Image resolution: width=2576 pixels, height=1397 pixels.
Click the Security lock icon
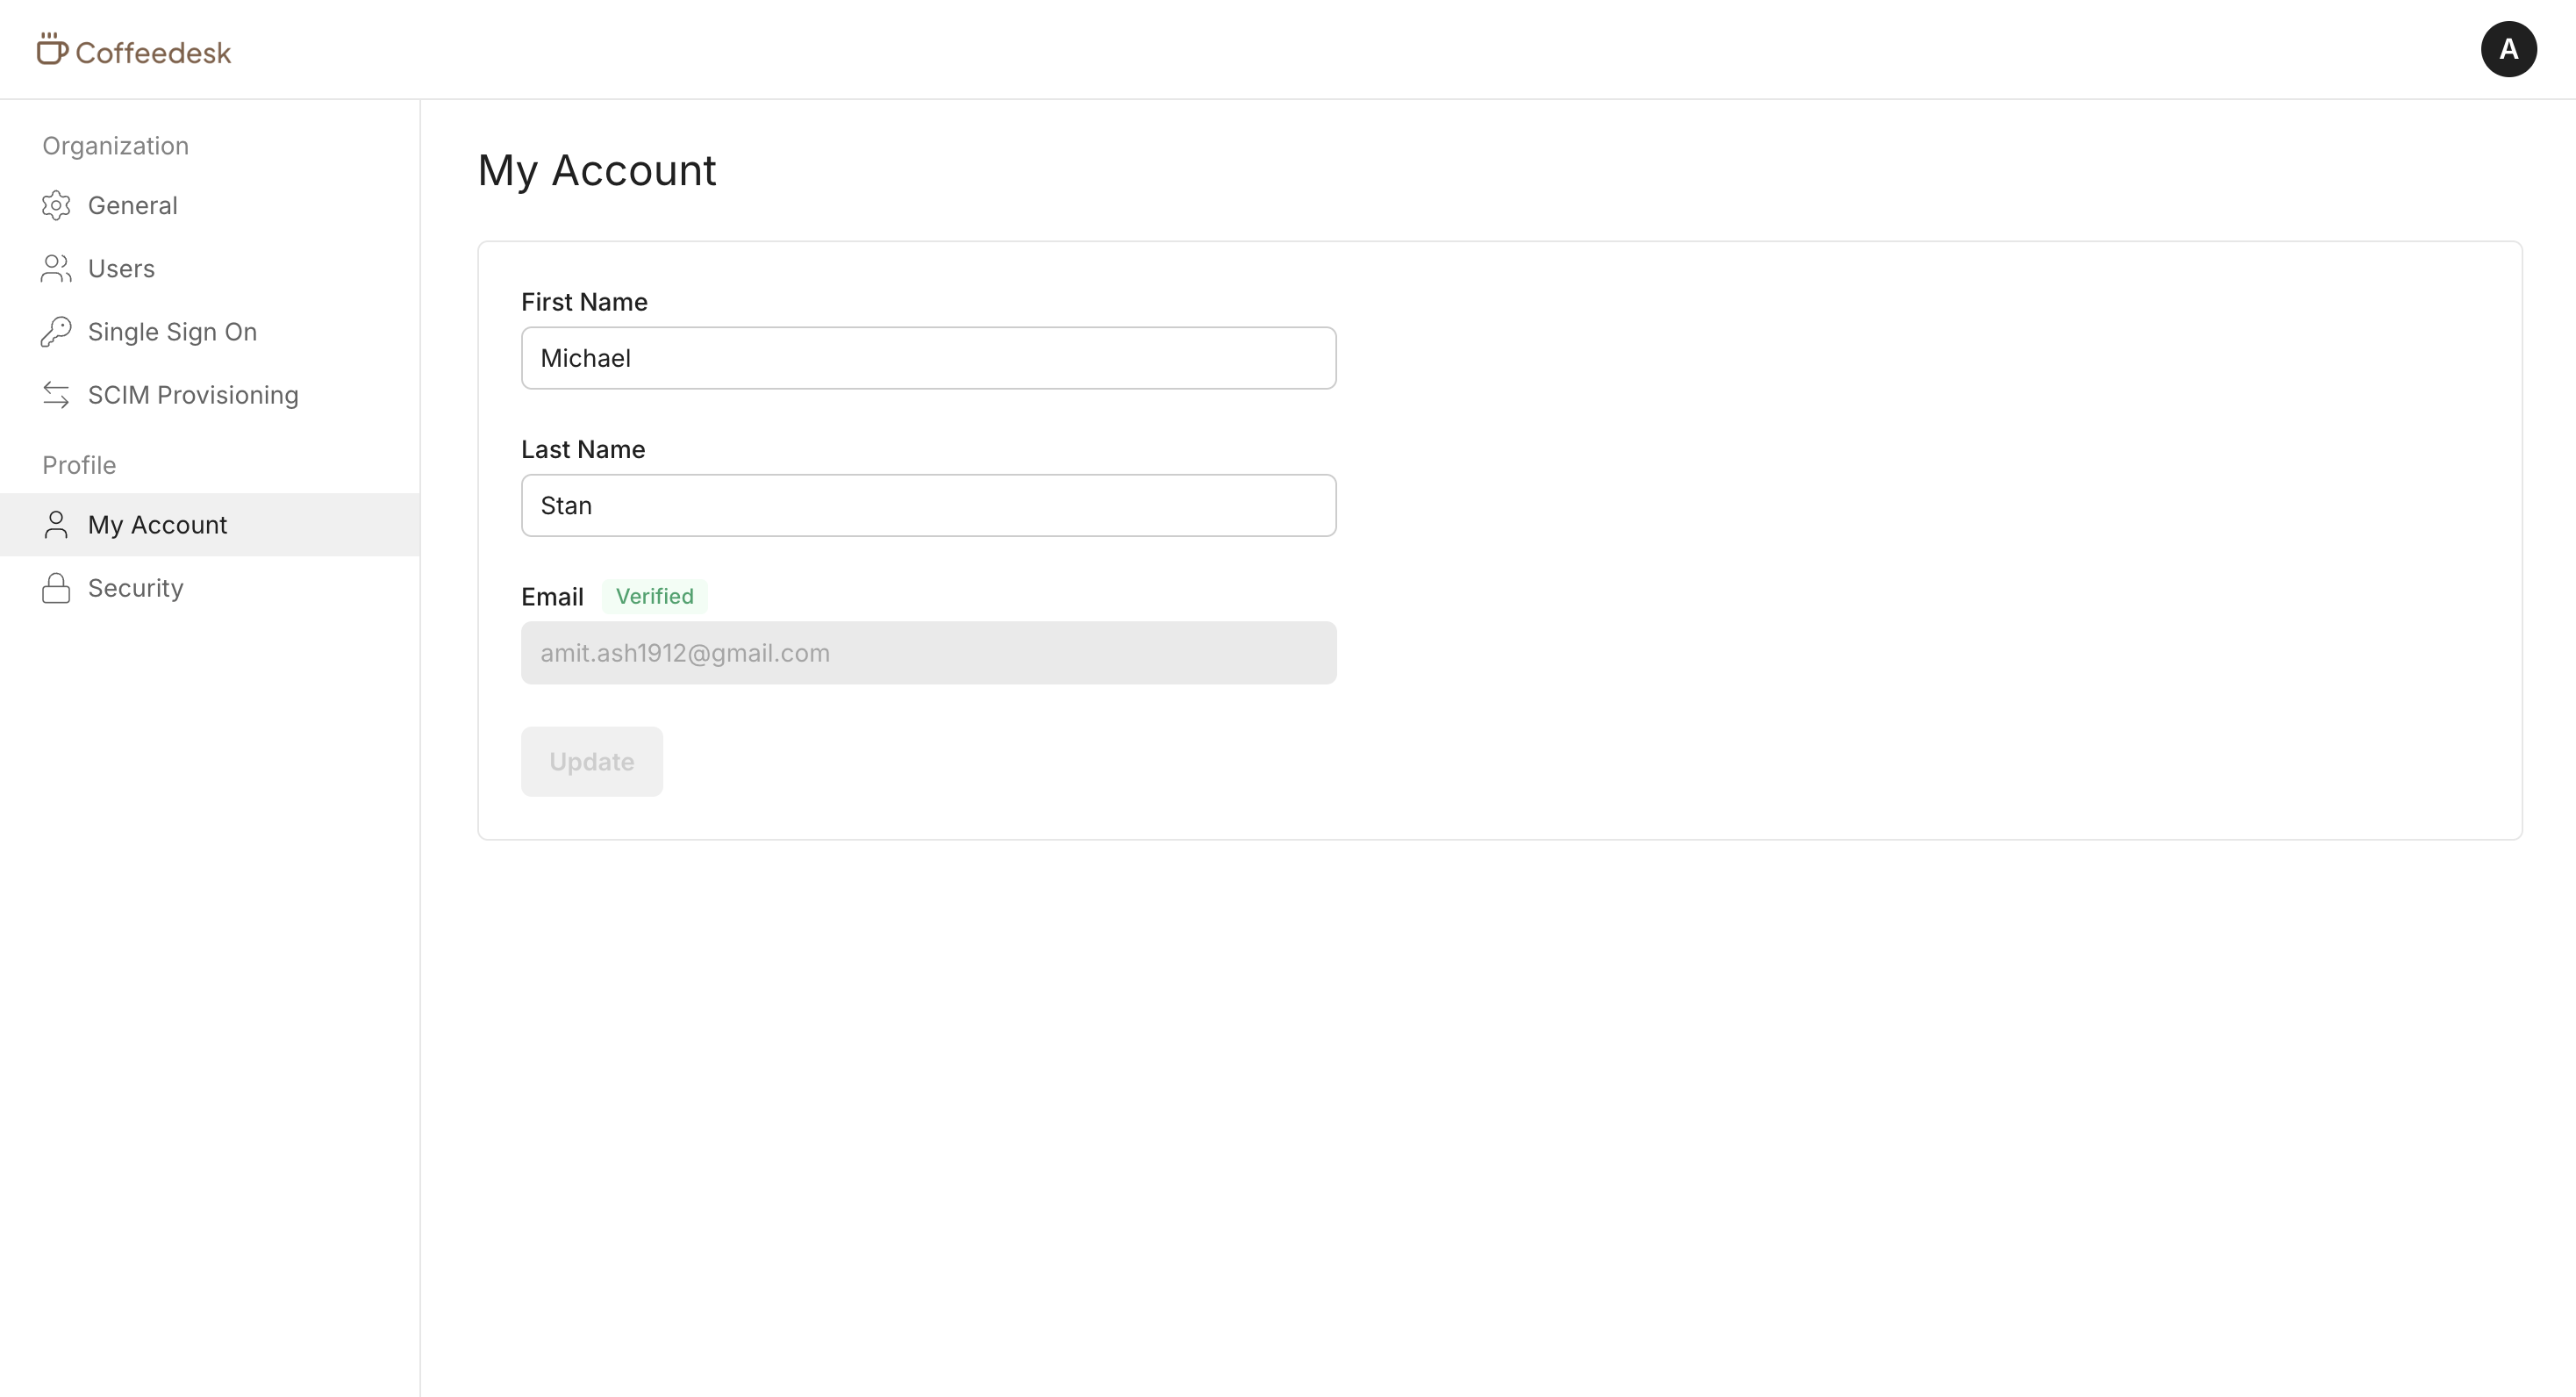tap(56, 588)
